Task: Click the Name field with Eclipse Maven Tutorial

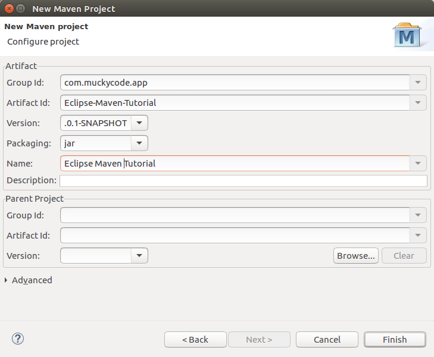Action: [x=235, y=164]
